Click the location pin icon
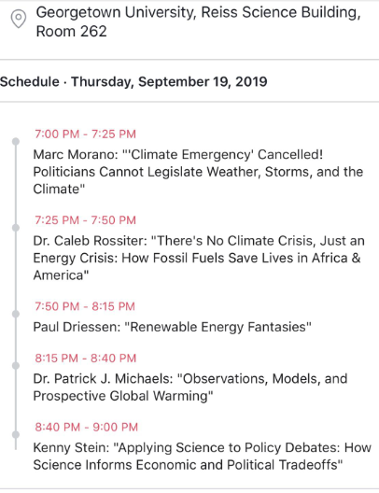The width and height of the screenshot is (379, 493). (19, 19)
